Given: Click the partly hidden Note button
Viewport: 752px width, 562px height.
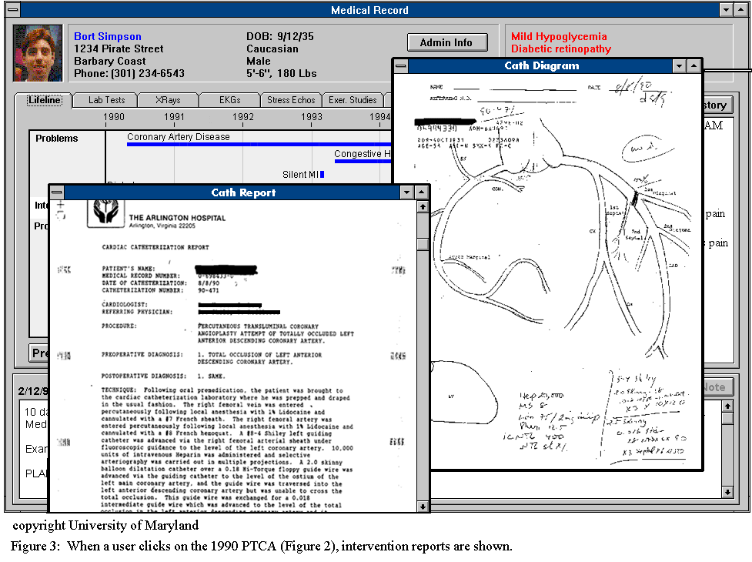Looking at the screenshot, I should 717,387.
